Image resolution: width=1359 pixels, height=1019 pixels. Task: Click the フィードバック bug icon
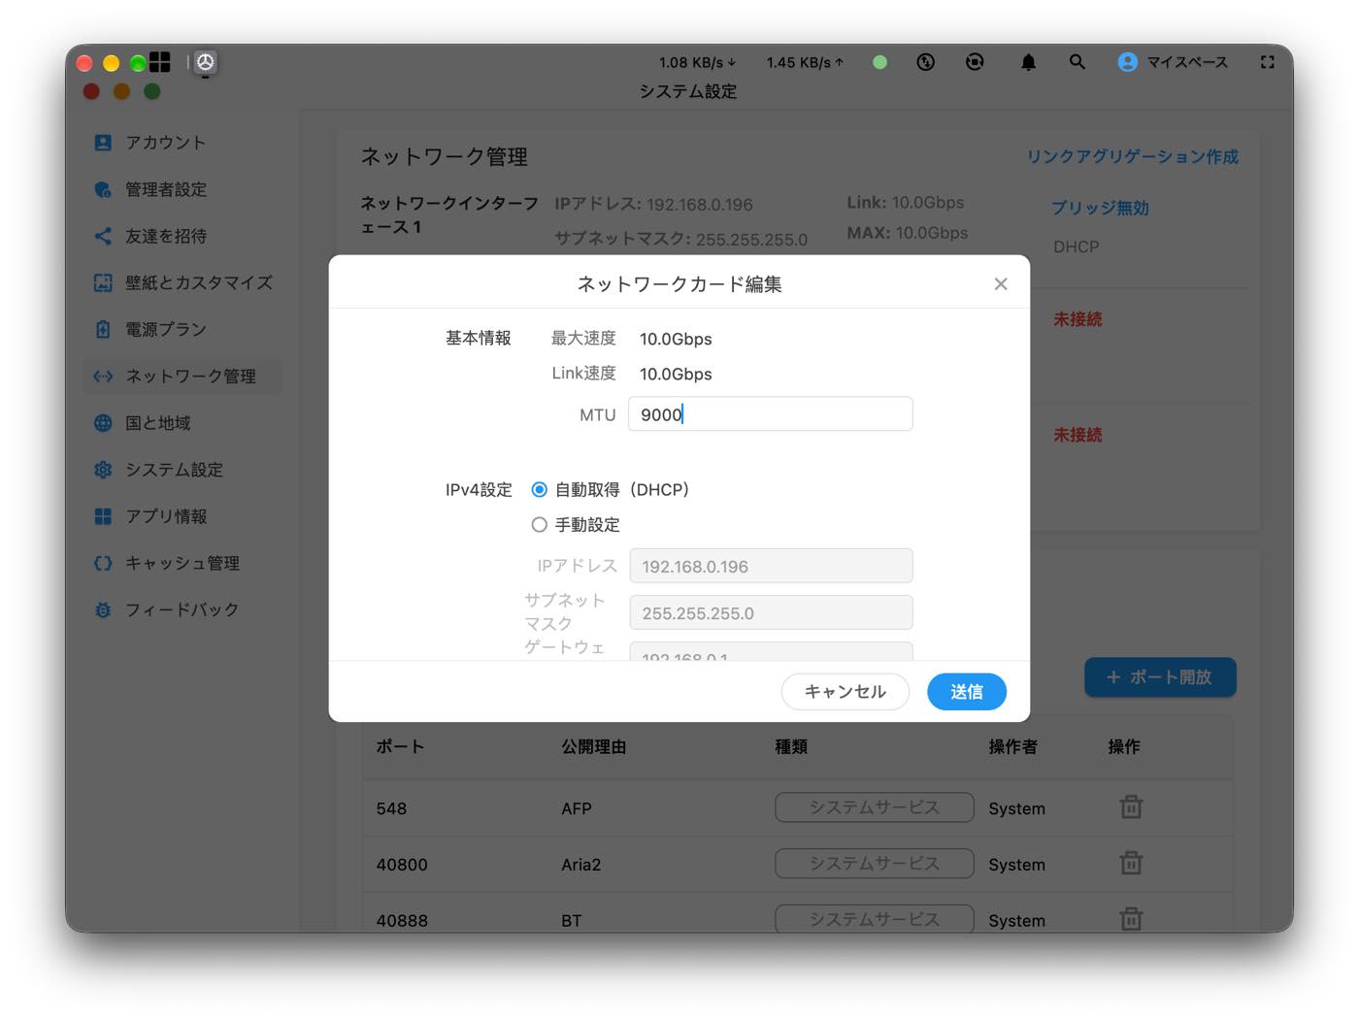(x=103, y=609)
